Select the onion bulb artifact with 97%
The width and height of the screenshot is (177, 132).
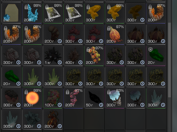point(115,34)
